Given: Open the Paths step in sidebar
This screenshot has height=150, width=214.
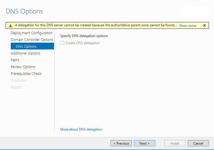Looking at the screenshot, I should (x=15, y=60).
